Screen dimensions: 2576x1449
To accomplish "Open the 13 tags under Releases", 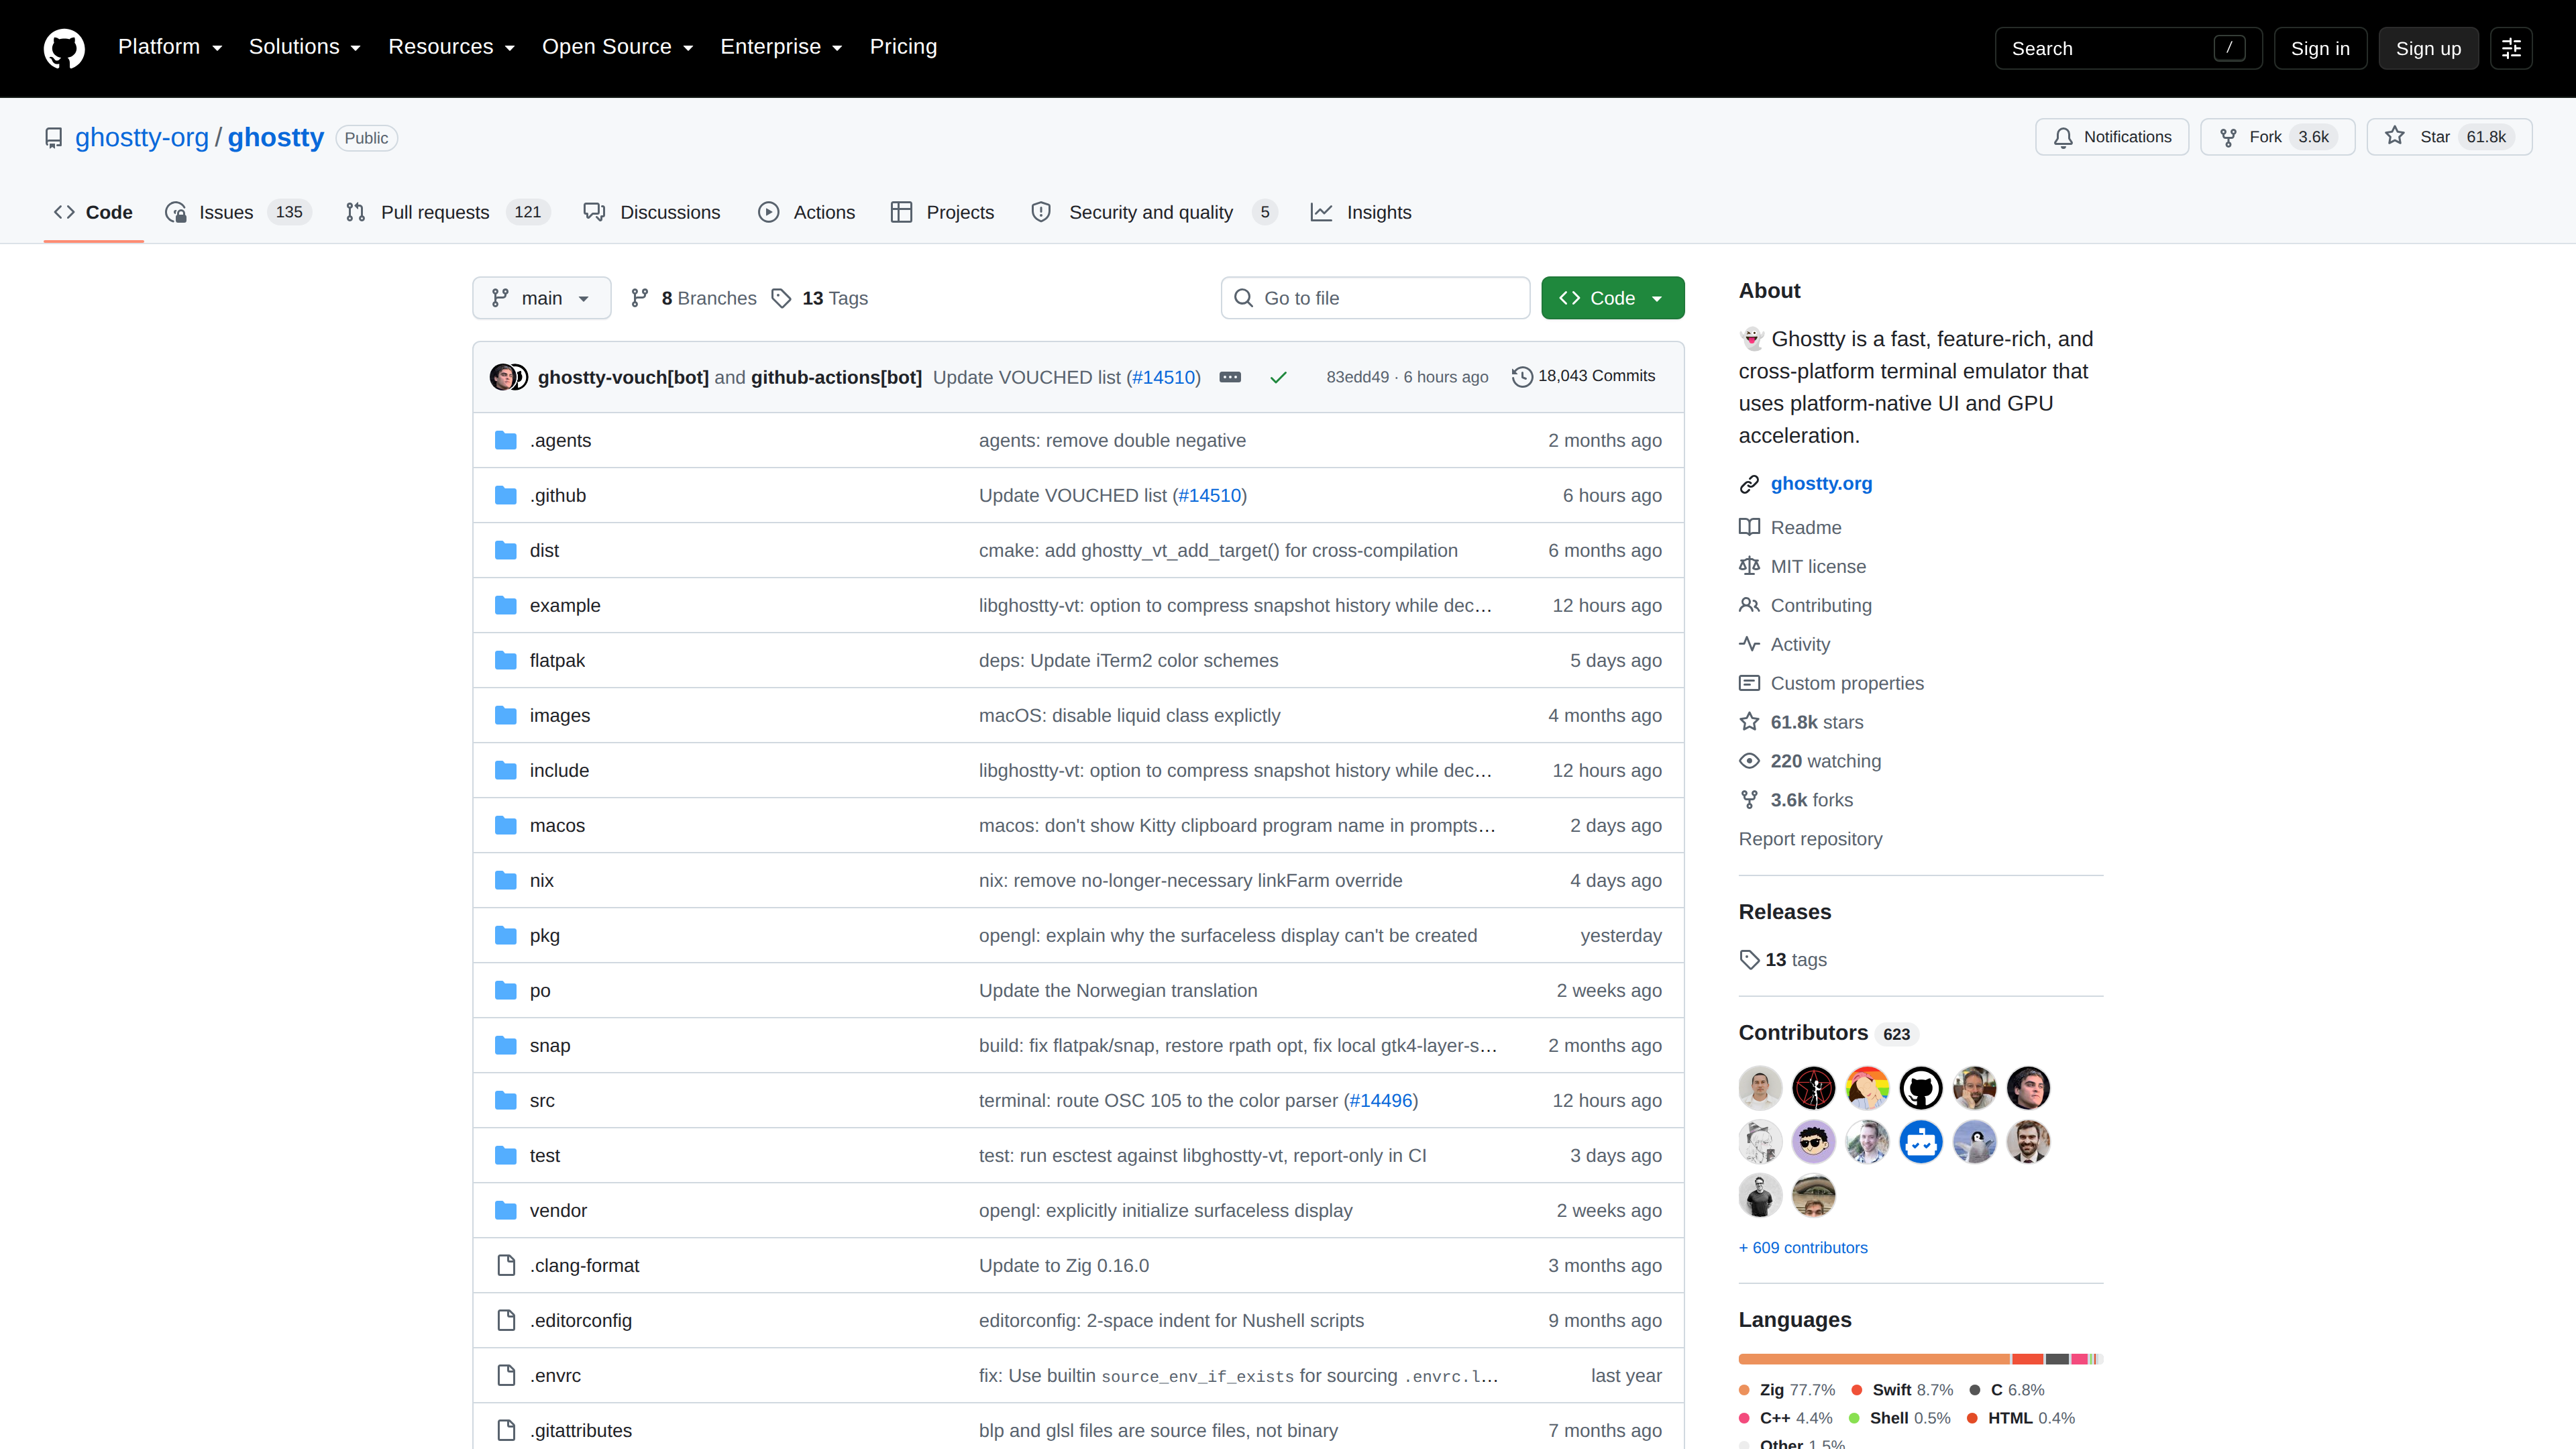I will [1783, 960].
